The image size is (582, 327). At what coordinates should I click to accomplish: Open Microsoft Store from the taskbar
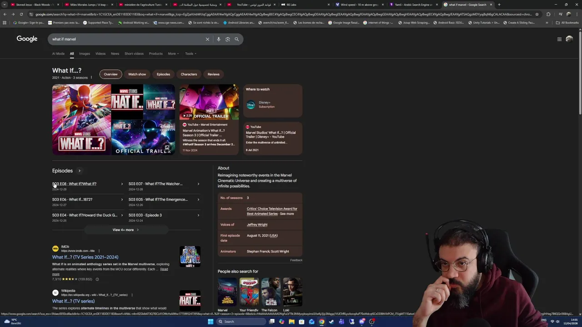[301, 322]
